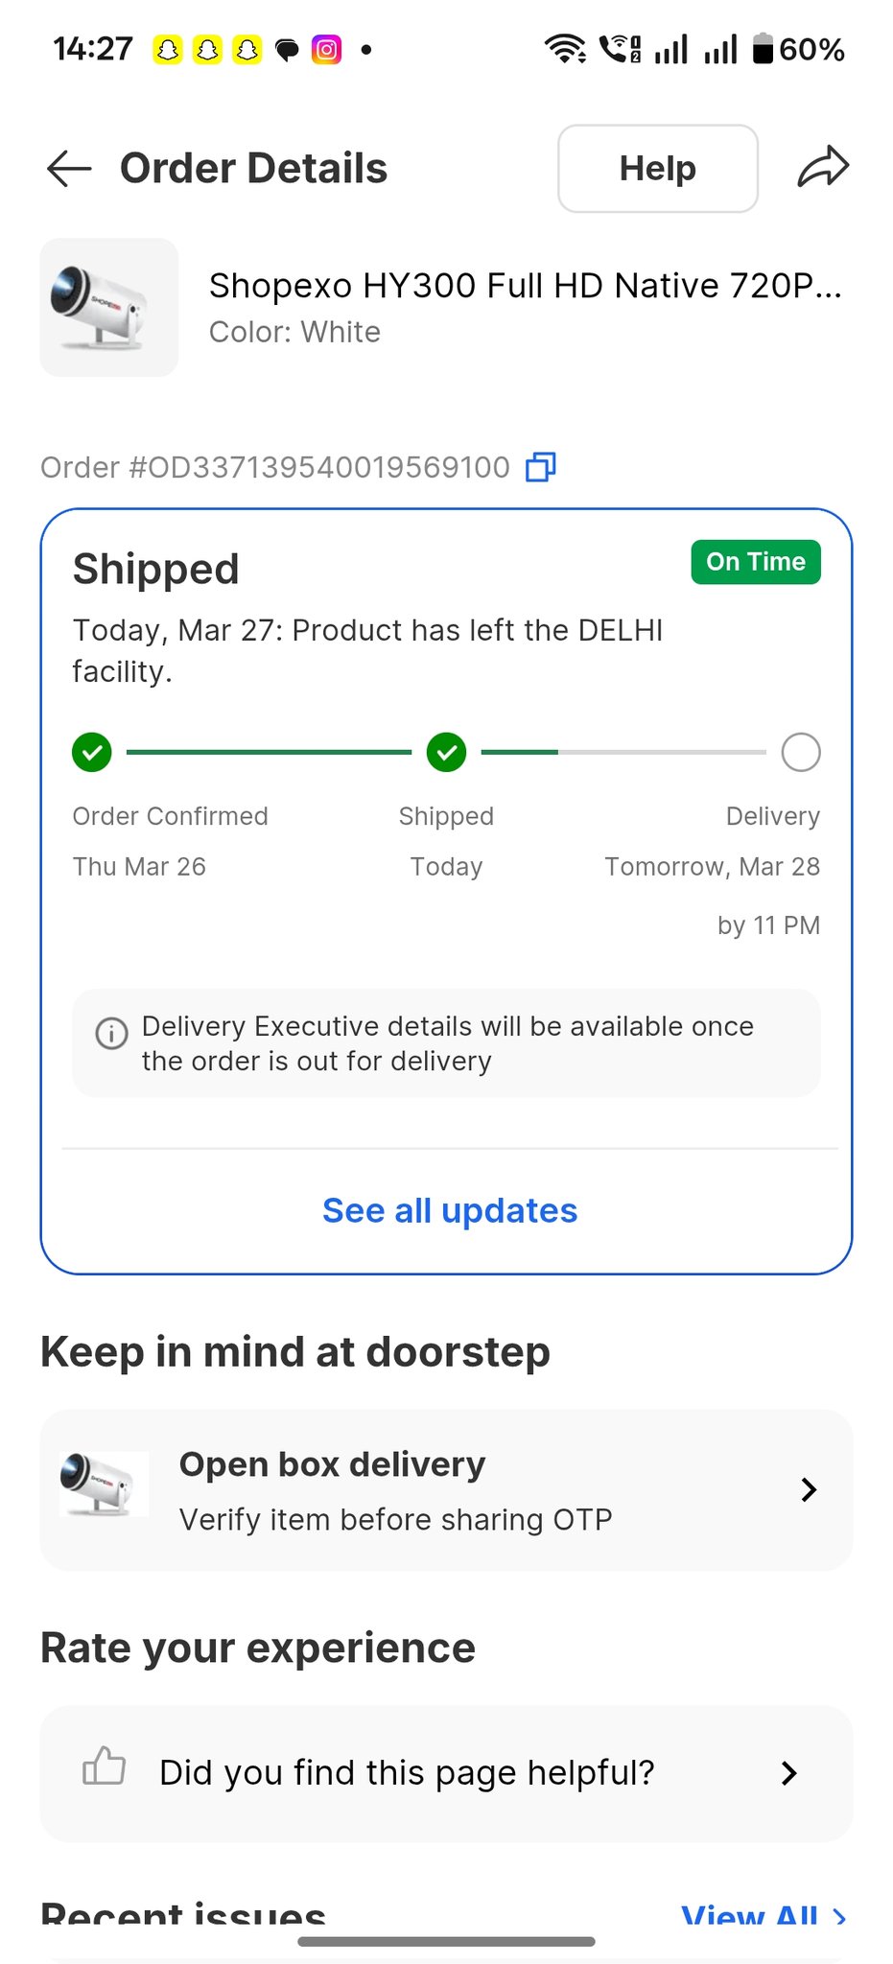Tap the Shipped green checkmark
This screenshot has height=1964, width=893.
click(x=446, y=753)
